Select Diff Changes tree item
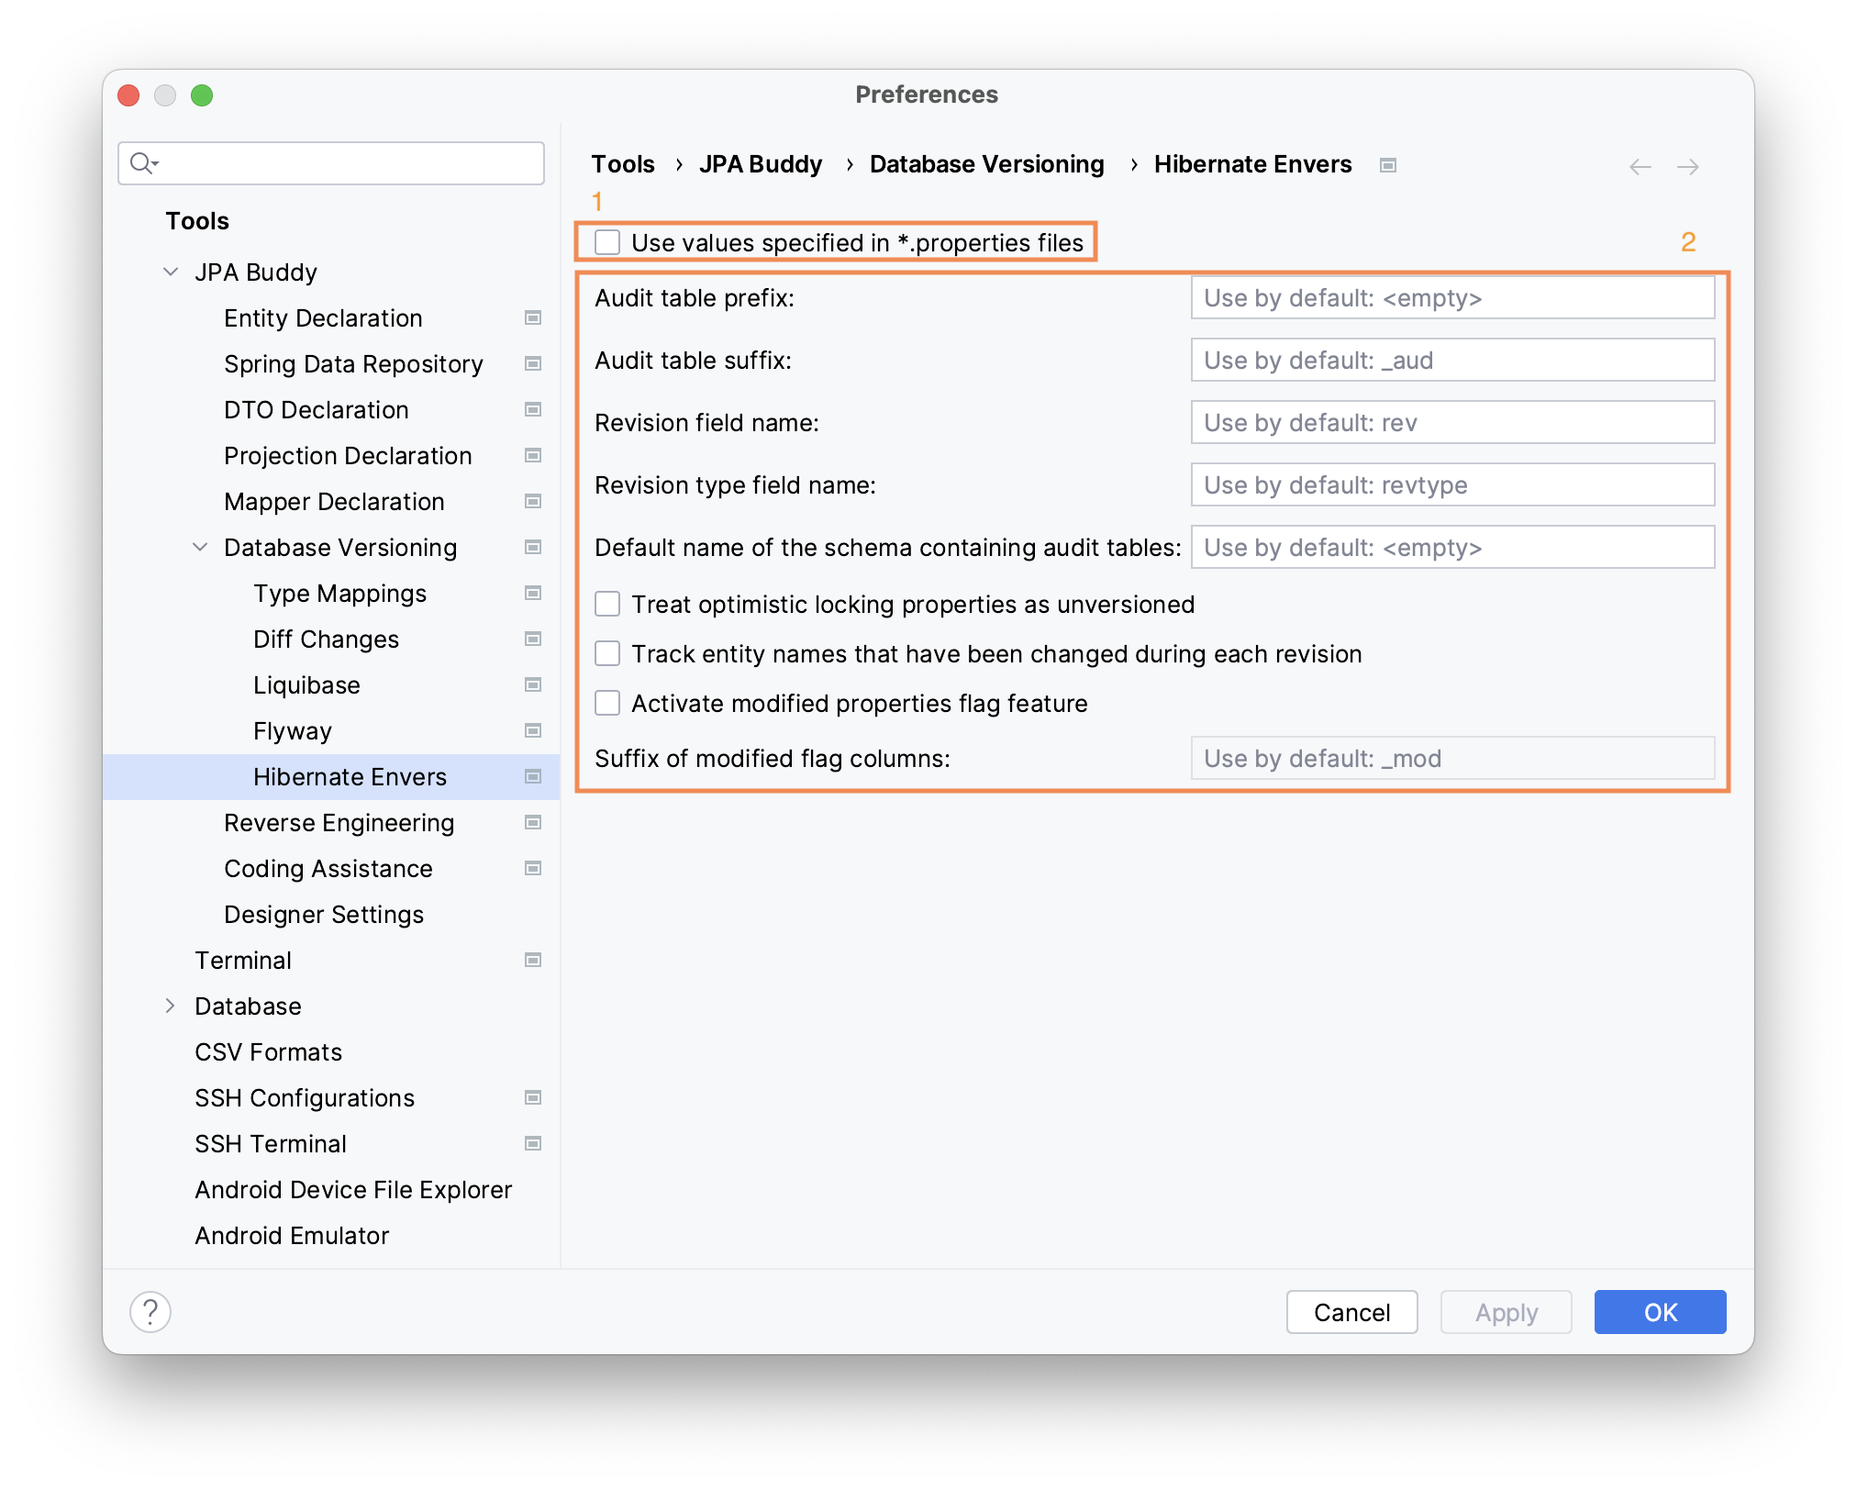The image size is (1857, 1490). 326,639
